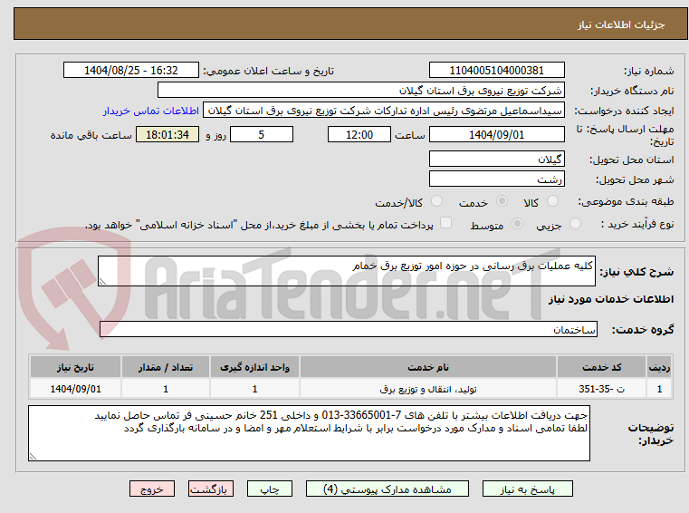
Task: Click the remaining time field 18:01:34
Action: tap(167, 135)
